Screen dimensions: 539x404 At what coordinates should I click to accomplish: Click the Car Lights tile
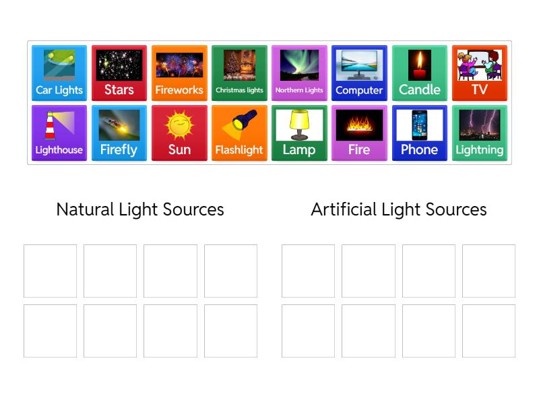click(59, 73)
